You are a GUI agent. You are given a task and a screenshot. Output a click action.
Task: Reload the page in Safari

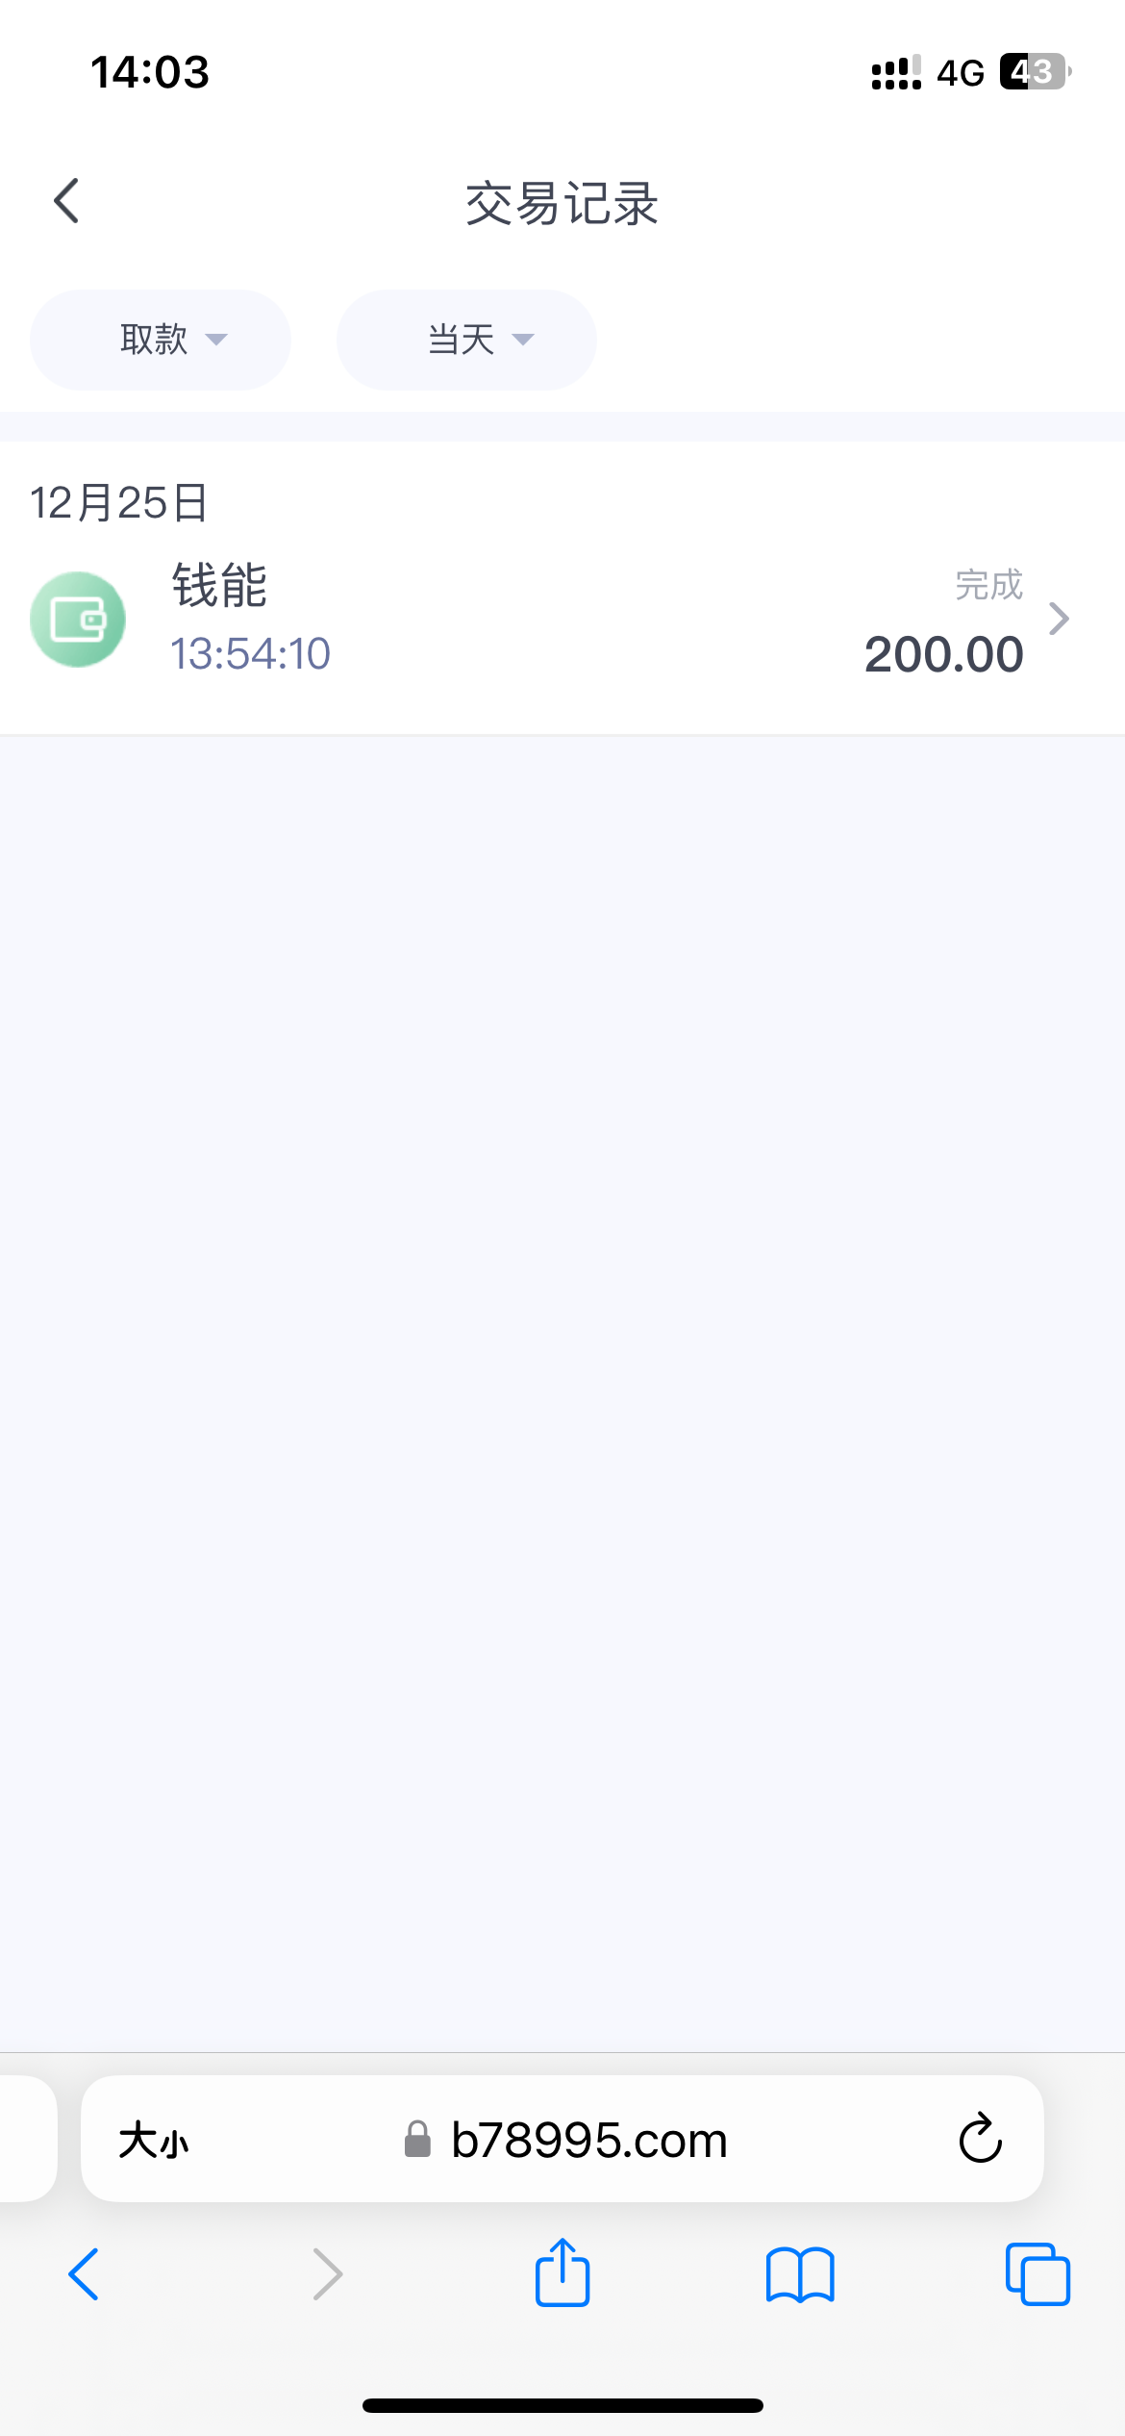980,2139
